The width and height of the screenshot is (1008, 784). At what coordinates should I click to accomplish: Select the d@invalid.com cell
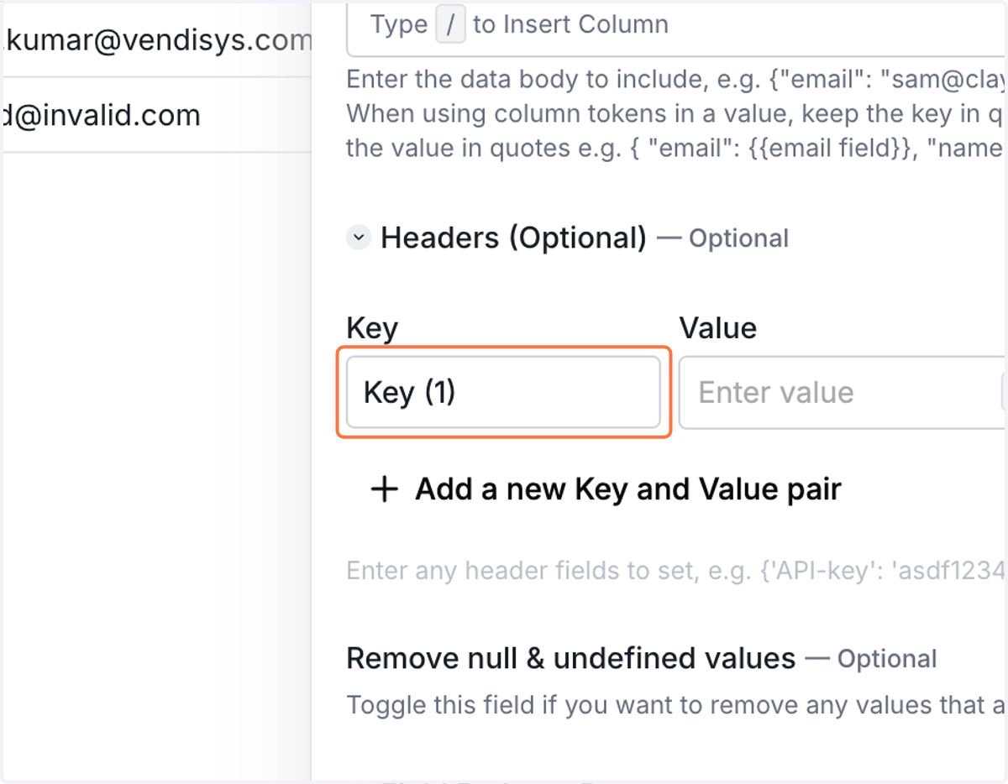(x=155, y=115)
